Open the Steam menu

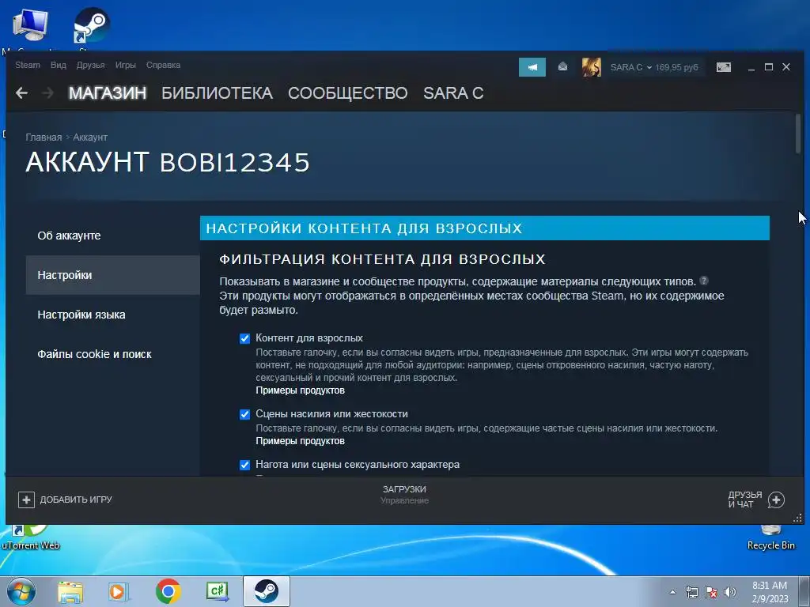[28, 65]
